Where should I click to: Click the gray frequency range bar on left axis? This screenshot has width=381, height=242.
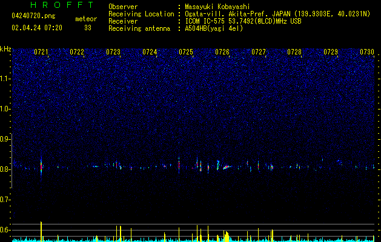(x=12, y=161)
